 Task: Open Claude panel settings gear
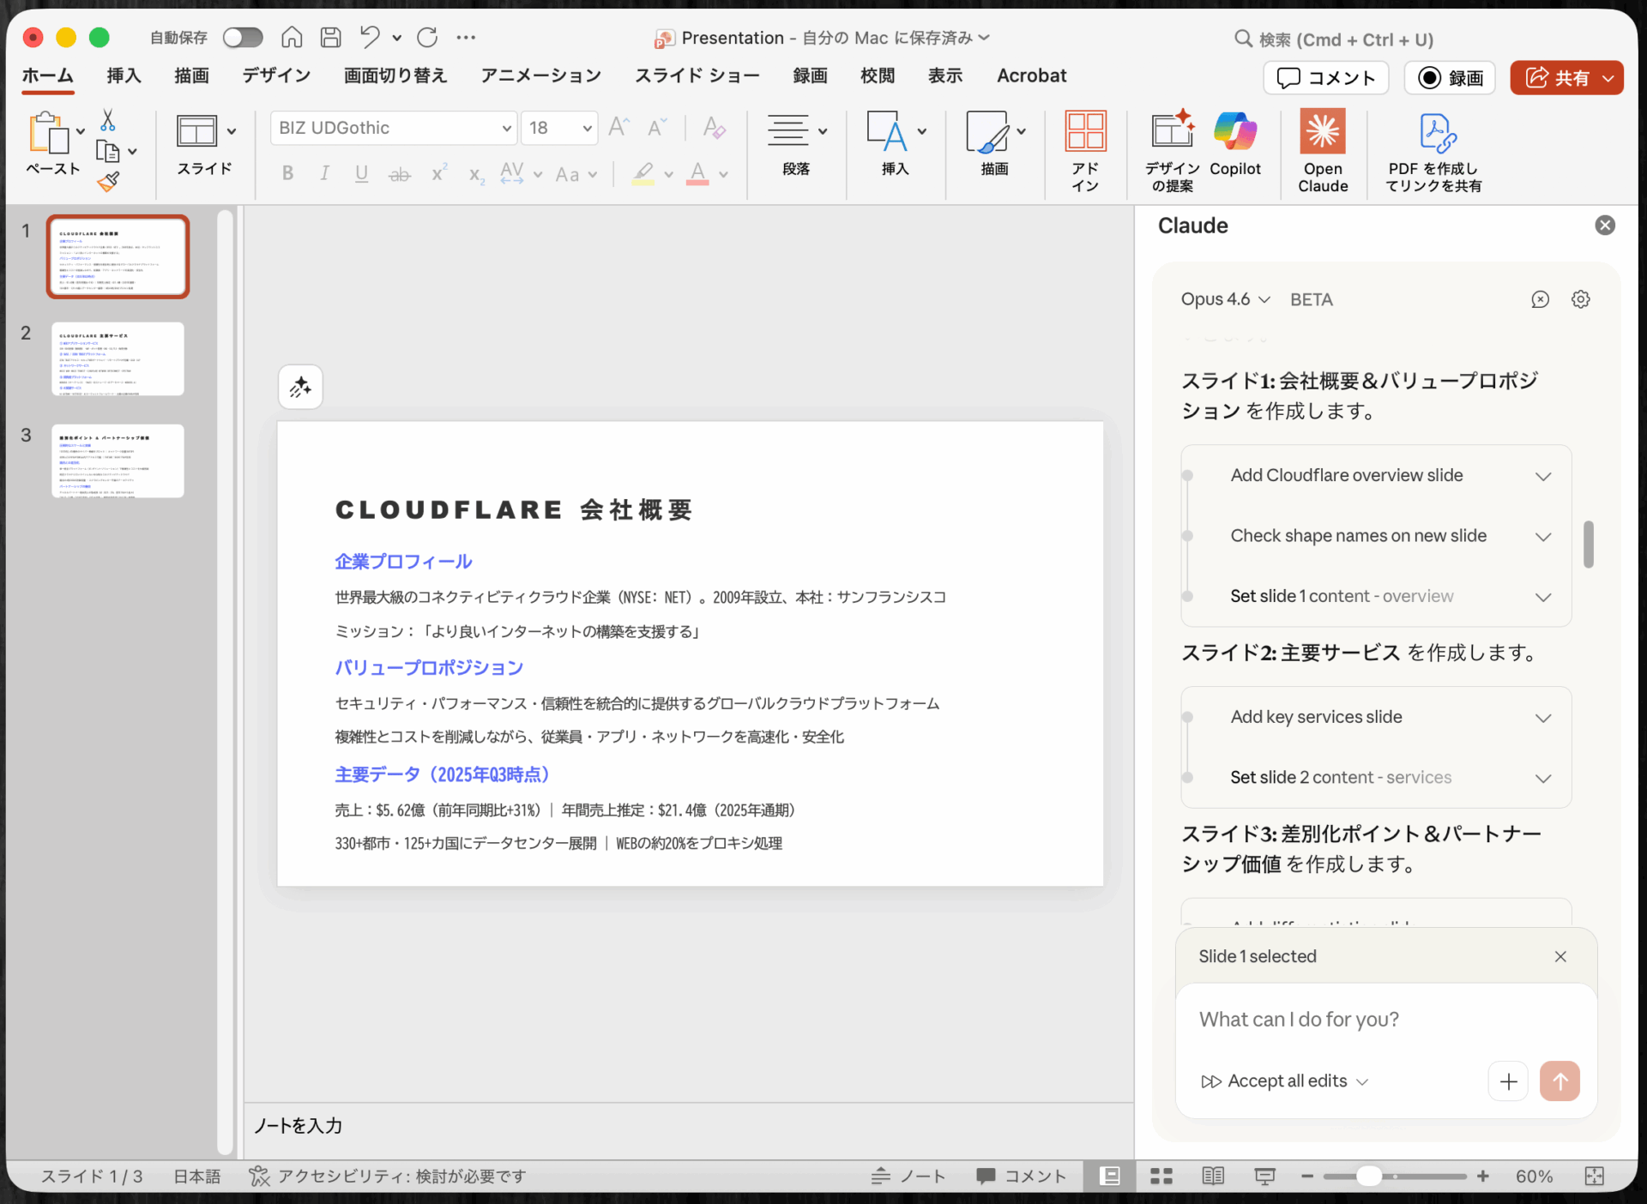click(x=1581, y=299)
